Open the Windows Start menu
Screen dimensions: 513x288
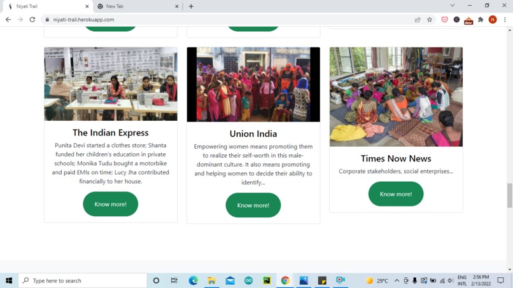(x=9, y=280)
